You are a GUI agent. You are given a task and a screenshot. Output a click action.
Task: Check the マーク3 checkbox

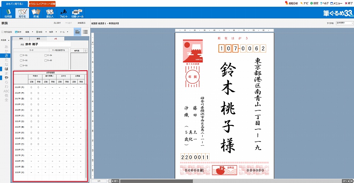tap(21, 66)
